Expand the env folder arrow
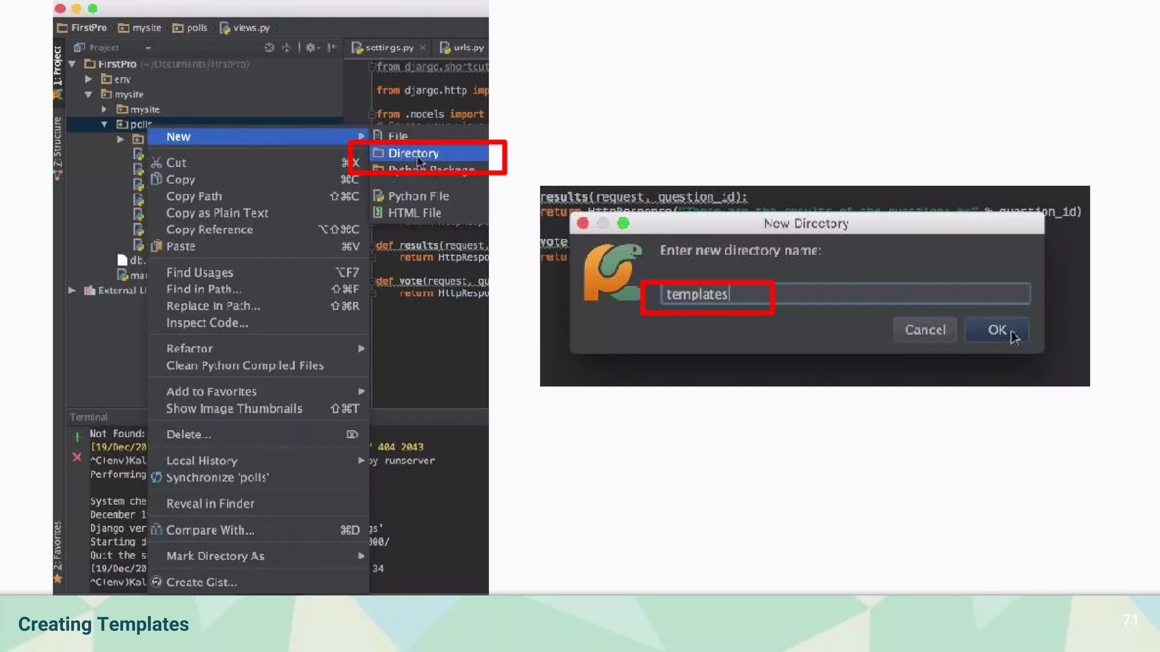 point(88,79)
